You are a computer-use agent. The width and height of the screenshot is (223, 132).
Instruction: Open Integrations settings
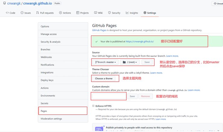(x=63, y=72)
